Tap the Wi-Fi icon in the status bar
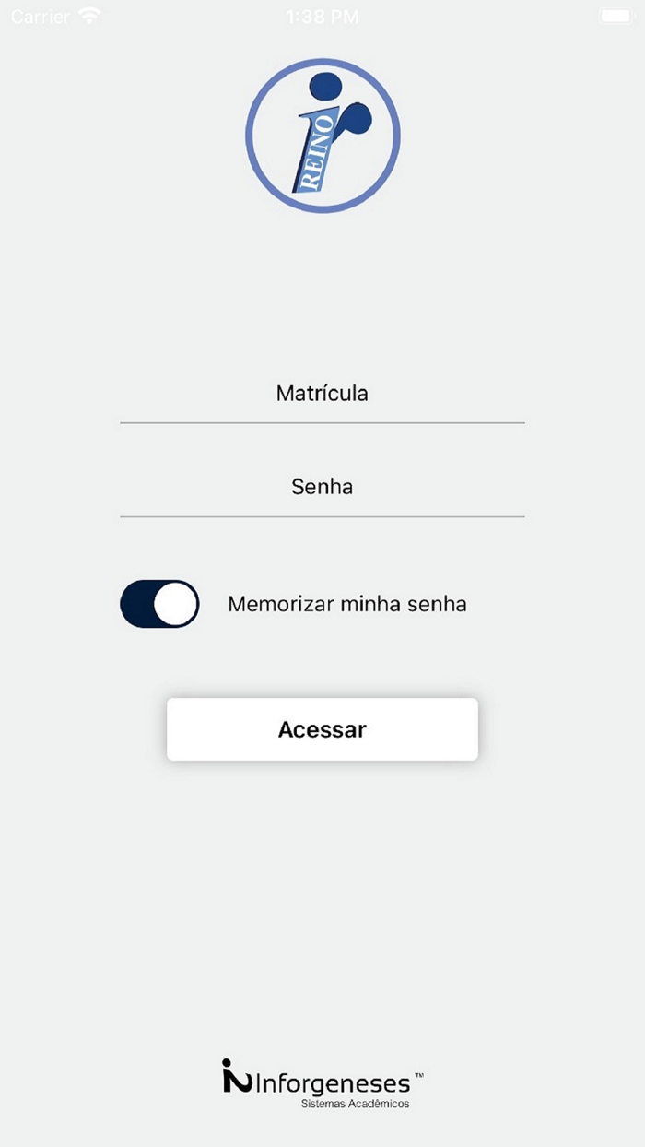 pyautogui.click(x=89, y=17)
